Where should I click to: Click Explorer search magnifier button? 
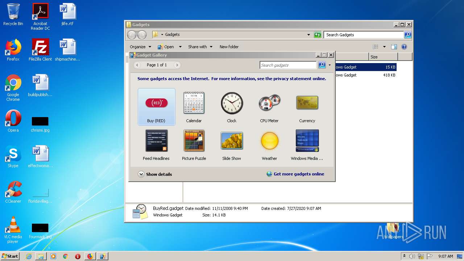(x=408, y=35)
